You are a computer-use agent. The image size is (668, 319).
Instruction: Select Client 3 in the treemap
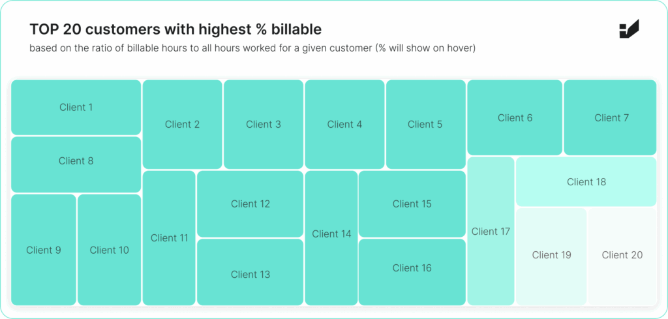[x=264, y=125]
